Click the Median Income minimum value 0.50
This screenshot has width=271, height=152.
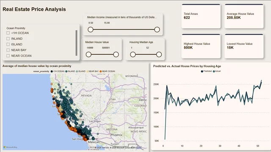(91, 23)
